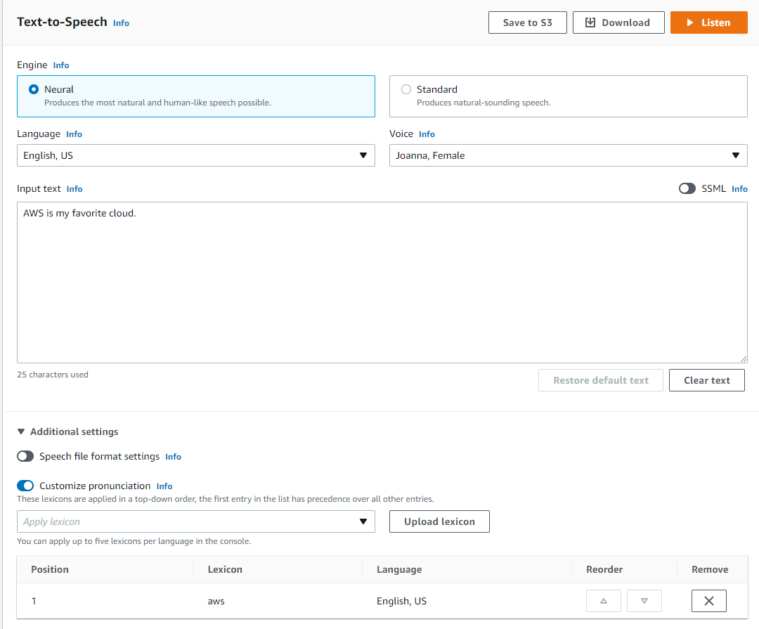
Task: Open the Apply lexicon dropdown
Action: tap(196, 521)
